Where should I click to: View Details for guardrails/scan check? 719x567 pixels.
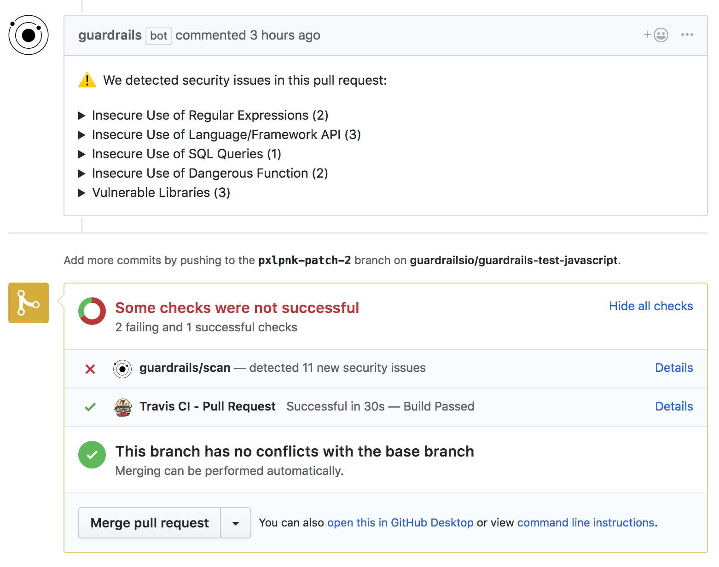[674, 368]
